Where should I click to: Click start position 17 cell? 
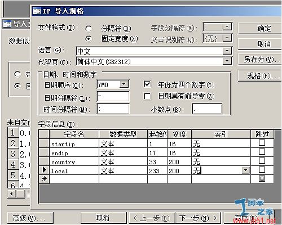point(157,152)
